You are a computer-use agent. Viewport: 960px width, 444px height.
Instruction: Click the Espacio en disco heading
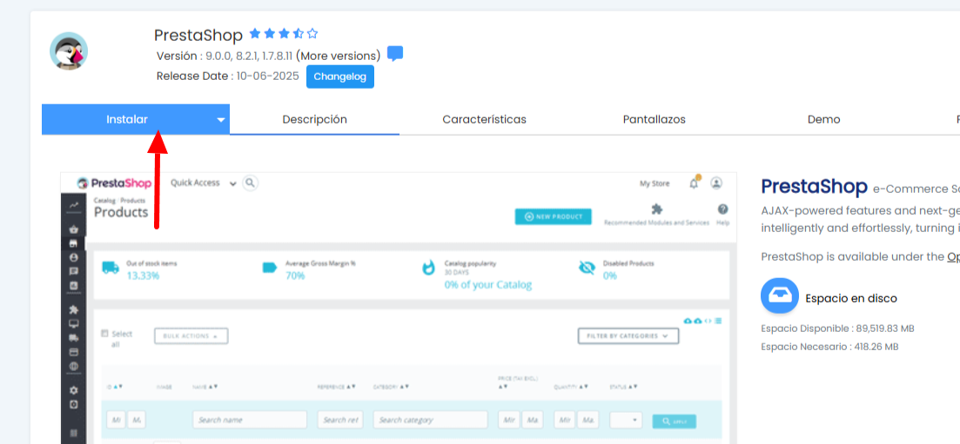pyautogui.click(x=851, y=298)
